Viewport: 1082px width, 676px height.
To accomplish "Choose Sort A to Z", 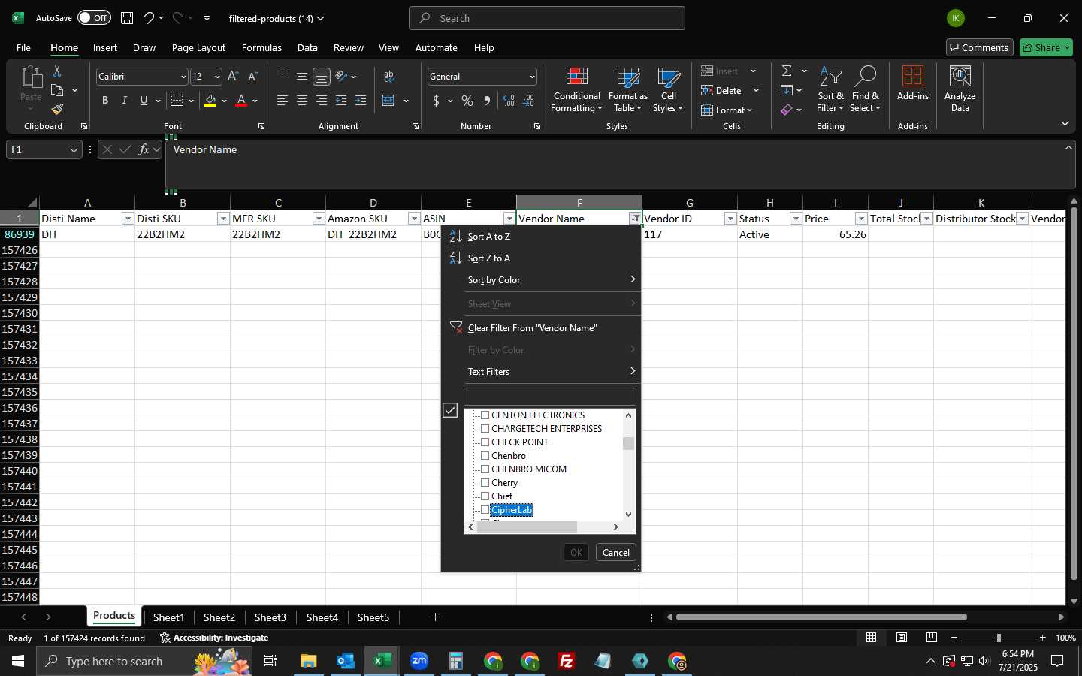I will click(541, 236).
